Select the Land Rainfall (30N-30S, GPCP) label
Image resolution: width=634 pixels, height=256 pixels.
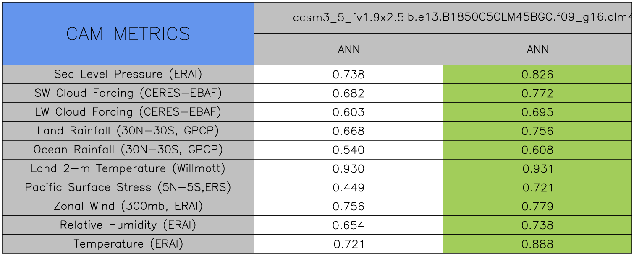(x=128, y=131)
